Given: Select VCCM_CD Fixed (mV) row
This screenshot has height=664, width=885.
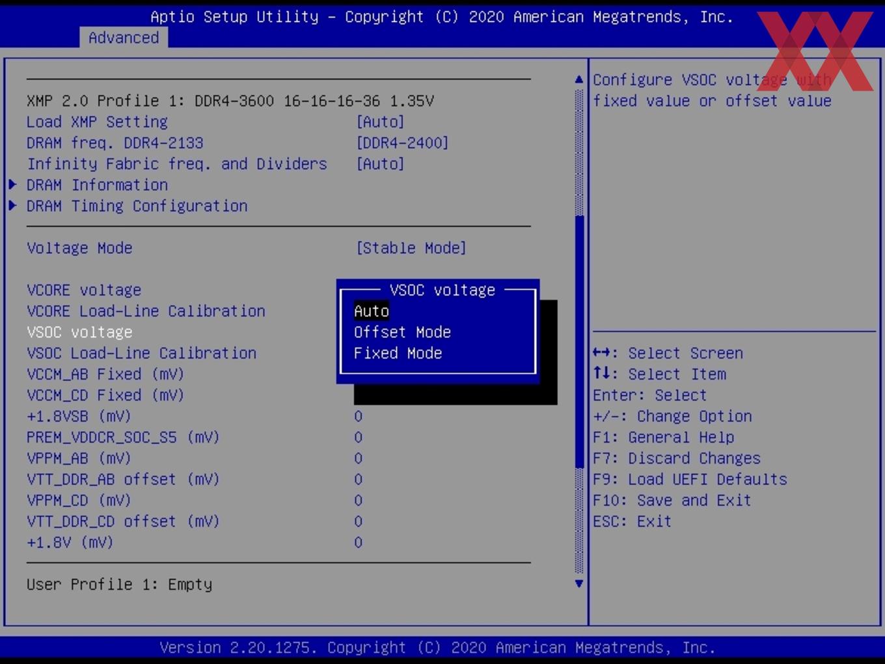Looking at the screenshot, I should tap(105, 395).
